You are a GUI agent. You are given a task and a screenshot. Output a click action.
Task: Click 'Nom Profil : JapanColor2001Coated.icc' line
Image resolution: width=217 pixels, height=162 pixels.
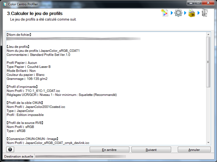[x=36, y=107]
